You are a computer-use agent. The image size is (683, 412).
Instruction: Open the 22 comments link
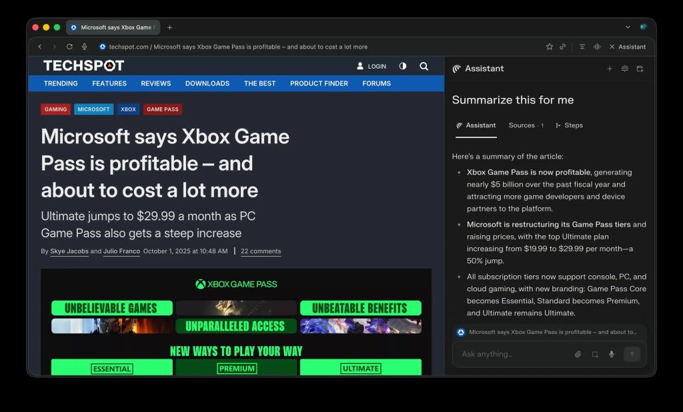[261, 251]
